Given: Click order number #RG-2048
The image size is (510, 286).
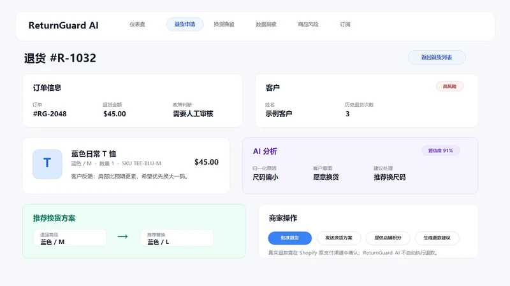Looking at the screenshot, I should (x=50, y=114).
